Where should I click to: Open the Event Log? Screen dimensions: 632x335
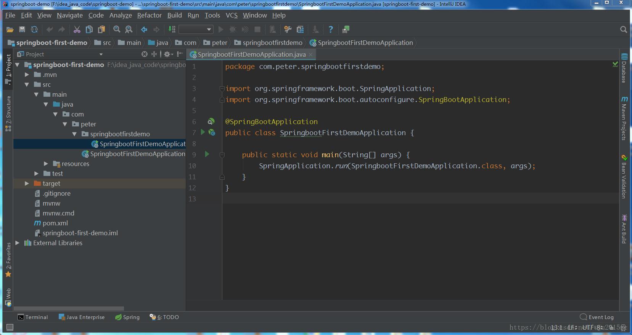[597, 317]
